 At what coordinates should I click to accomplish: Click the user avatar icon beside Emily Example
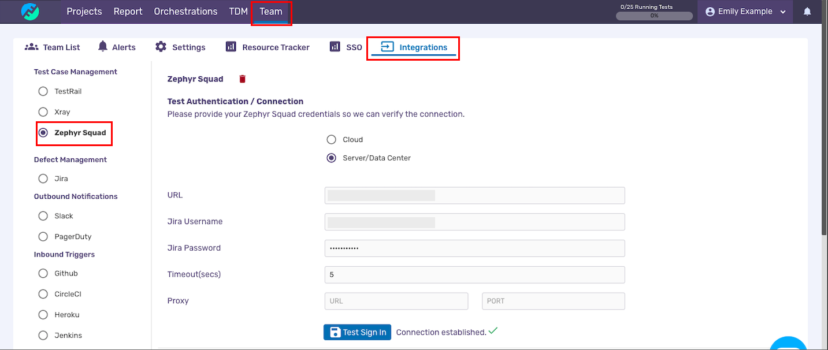click(x=710, y=12)
